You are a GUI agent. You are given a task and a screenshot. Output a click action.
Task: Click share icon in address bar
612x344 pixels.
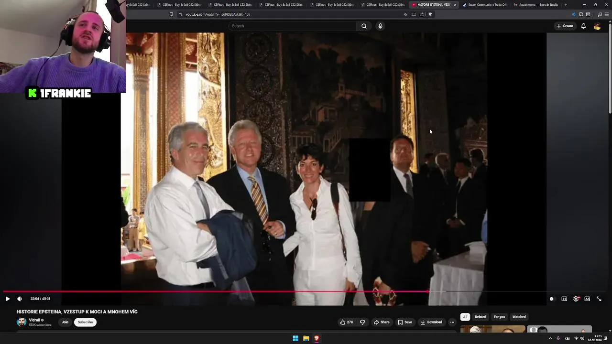pos(422,14)
